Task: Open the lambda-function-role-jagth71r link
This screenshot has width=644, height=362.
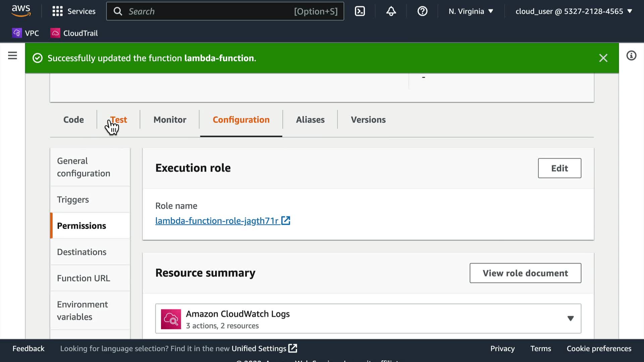Action: [x=217, y=221]
